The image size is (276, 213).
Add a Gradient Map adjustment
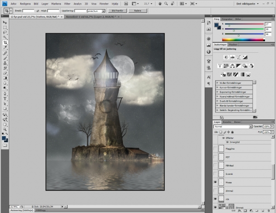242,75
